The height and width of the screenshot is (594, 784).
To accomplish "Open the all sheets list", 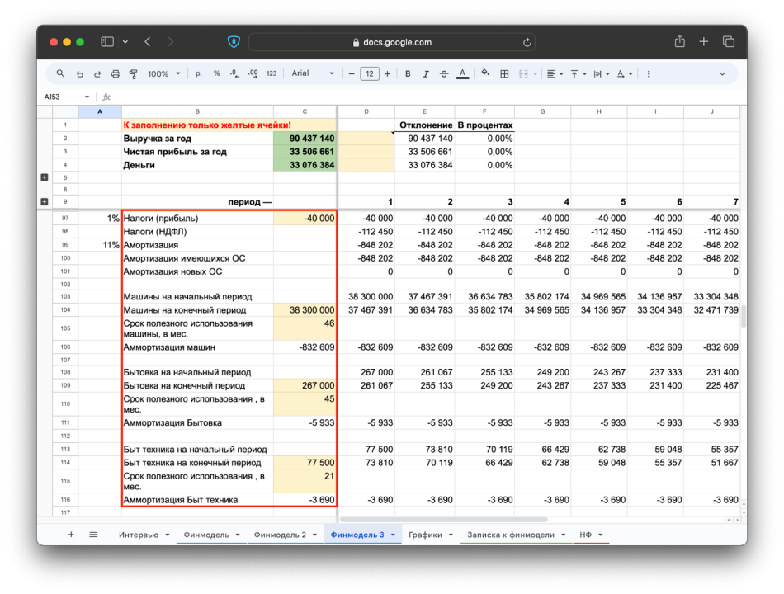I will (93, 535).
